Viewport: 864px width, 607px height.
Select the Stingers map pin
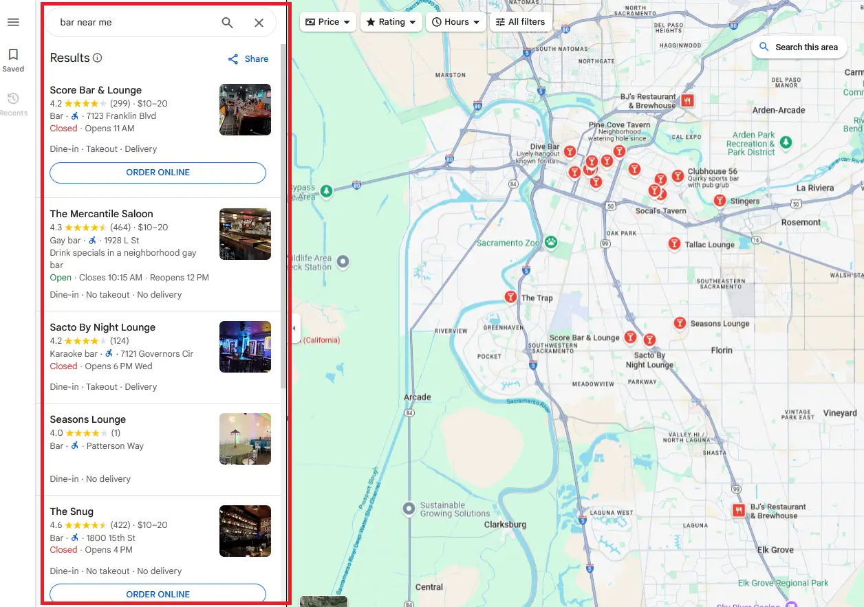click(x=720, y=201)
